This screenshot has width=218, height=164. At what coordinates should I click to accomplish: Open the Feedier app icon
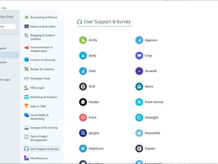pos(83,102)
